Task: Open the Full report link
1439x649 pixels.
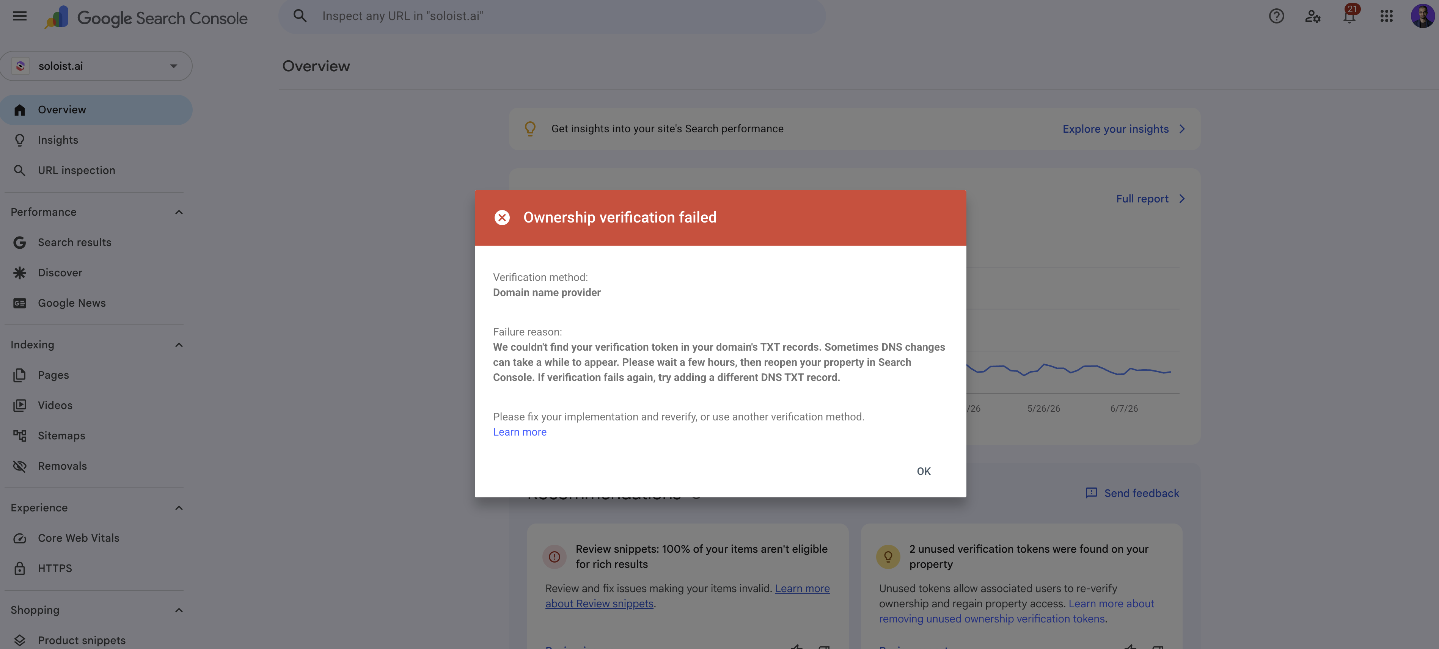Action: pos(1142,199)
